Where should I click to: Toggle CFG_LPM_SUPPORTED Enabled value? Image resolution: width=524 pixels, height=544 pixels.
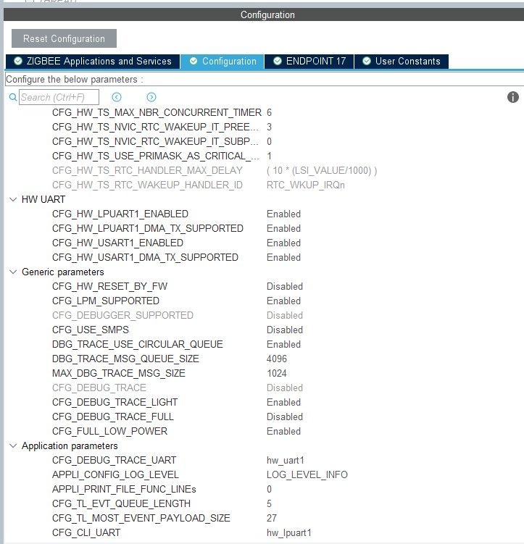(283, 301)
